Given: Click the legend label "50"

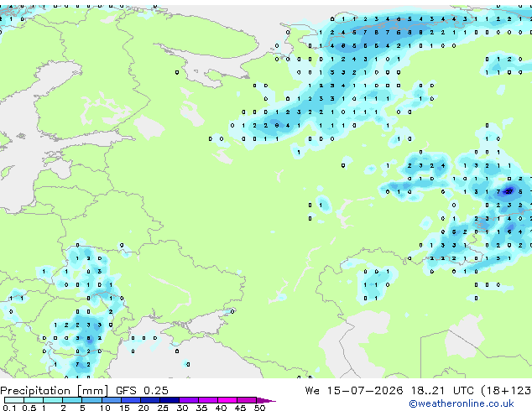Looking at the screenshot, I should pos(259,408).
